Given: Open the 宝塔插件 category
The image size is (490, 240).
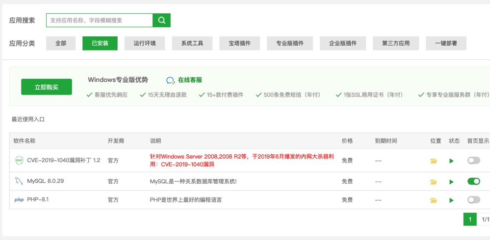Looking at the screenshot, I should click(x=240, y=44).
